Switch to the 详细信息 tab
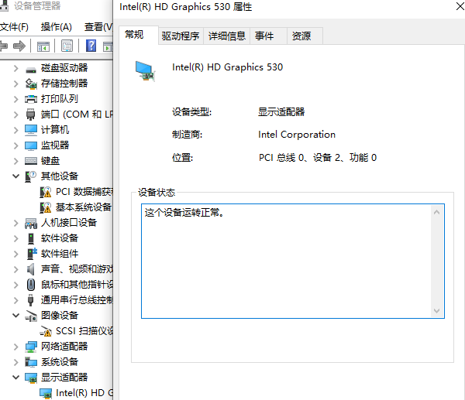This screenshot has height=400, width=465. point(227,36)
